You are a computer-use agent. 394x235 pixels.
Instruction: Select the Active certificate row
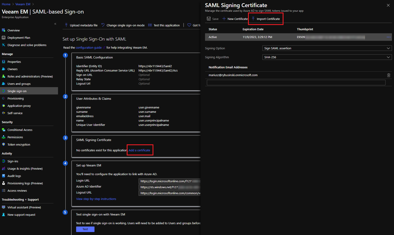click(x=298, y=37)
